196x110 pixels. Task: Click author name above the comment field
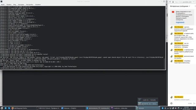click(x=179, y=97)
